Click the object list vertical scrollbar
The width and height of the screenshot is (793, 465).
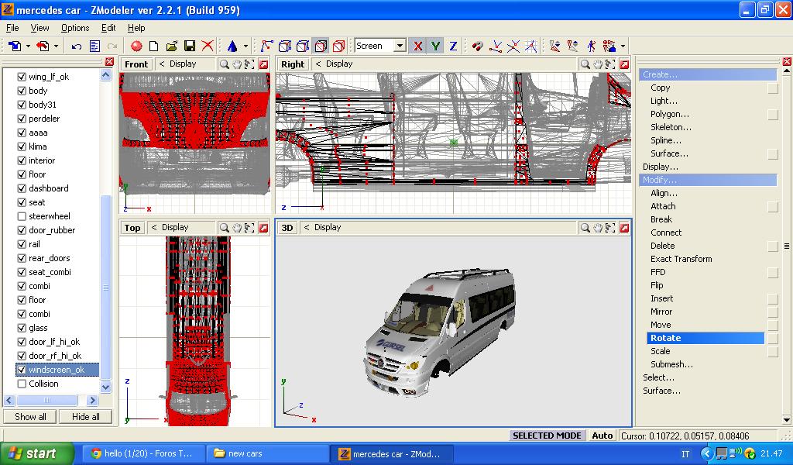pyautogui.click(x=105, y=286)
